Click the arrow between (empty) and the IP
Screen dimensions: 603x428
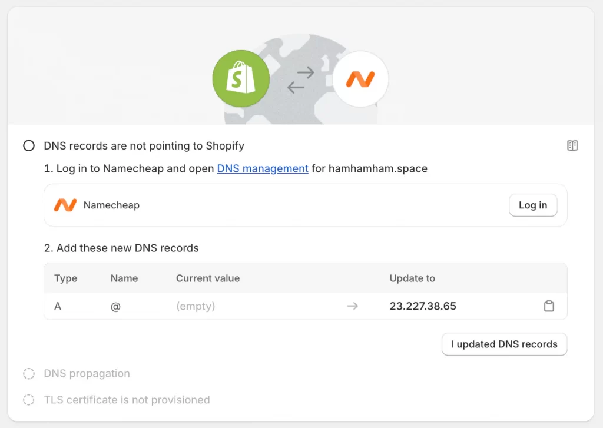click(x=353, y=306)
